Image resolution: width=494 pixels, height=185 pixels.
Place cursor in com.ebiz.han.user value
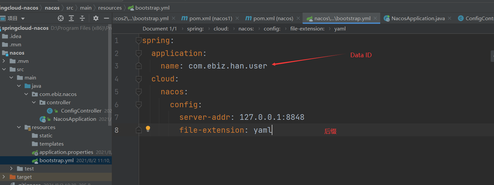228,66
